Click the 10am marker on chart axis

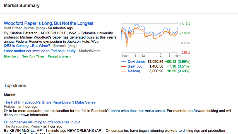(126, 56)
